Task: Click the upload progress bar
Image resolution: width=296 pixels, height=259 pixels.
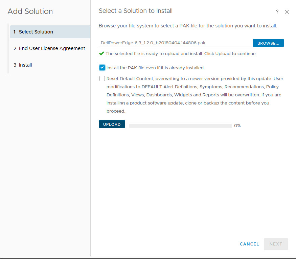Action: tap(180, 126)
